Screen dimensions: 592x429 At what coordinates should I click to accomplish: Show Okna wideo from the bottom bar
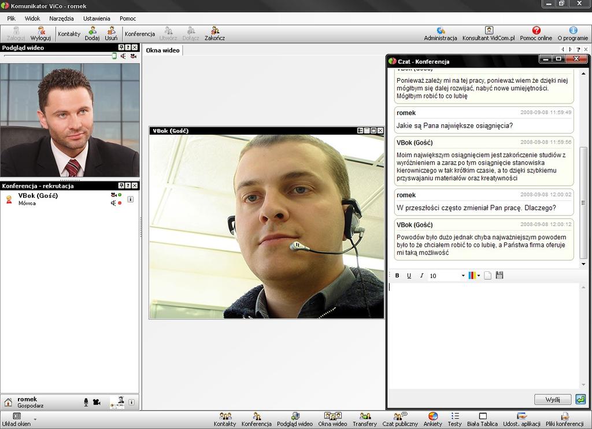point(332,420)
